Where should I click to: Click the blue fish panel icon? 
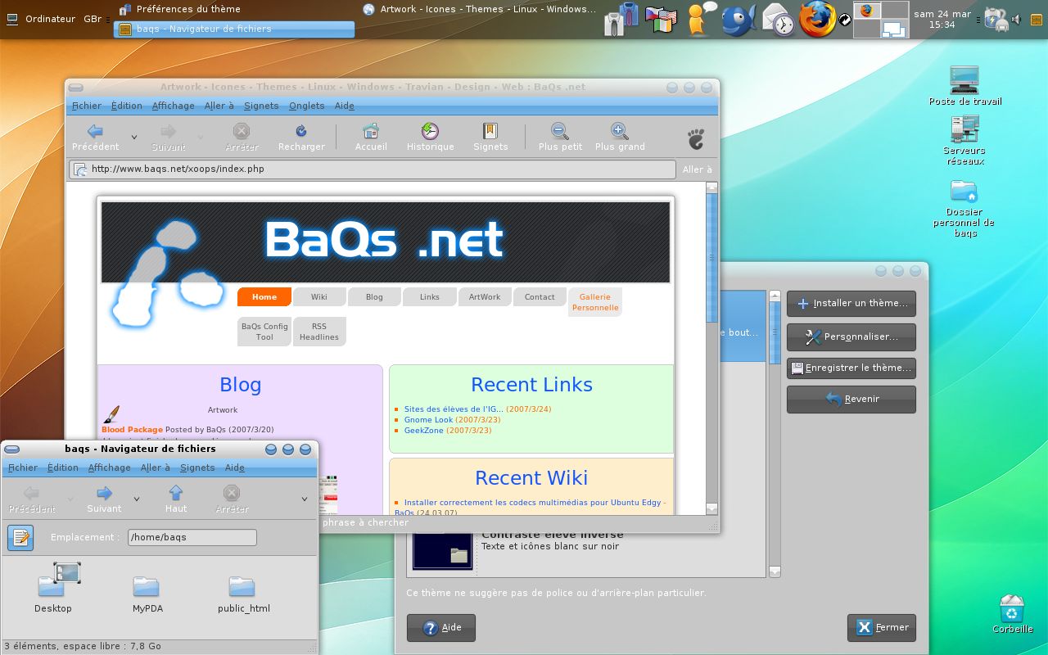pyautogui.click(x=739, y=20)
